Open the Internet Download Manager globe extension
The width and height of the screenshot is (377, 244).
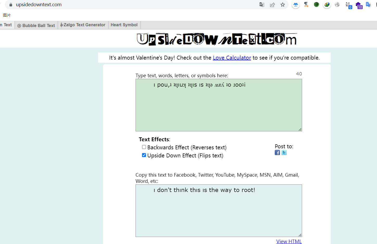coord(327,5)
